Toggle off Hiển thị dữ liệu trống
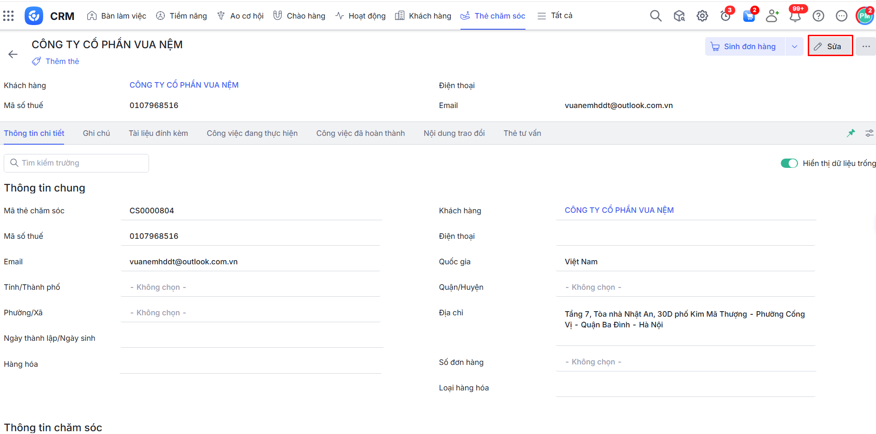Screen dimensions: 876x434 click(x=789, y=163)
